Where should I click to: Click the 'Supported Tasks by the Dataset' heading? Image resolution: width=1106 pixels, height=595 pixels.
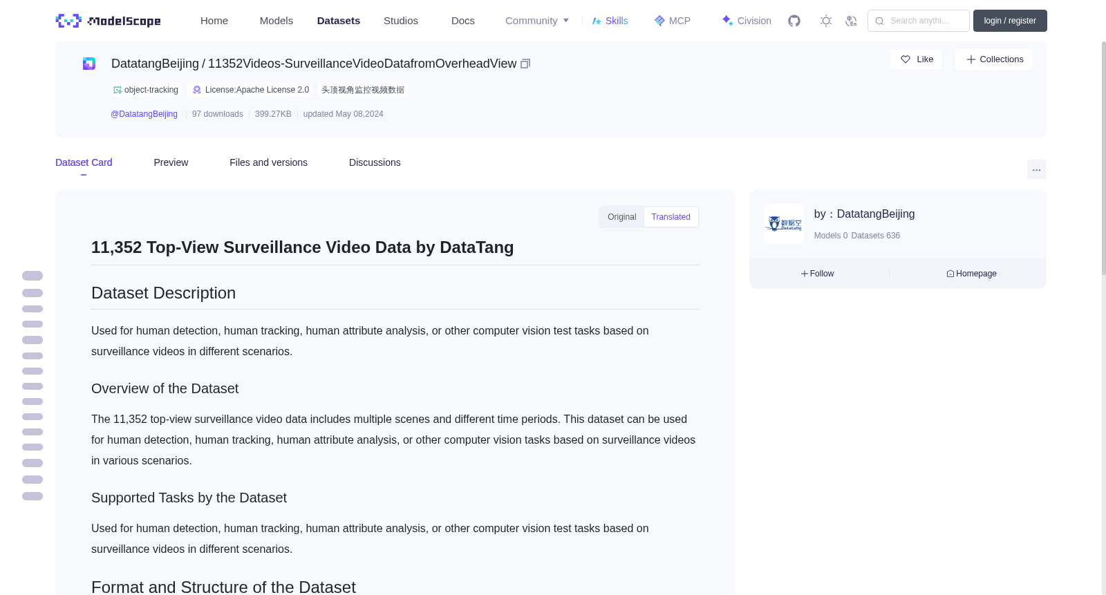(x=189, y=498)
